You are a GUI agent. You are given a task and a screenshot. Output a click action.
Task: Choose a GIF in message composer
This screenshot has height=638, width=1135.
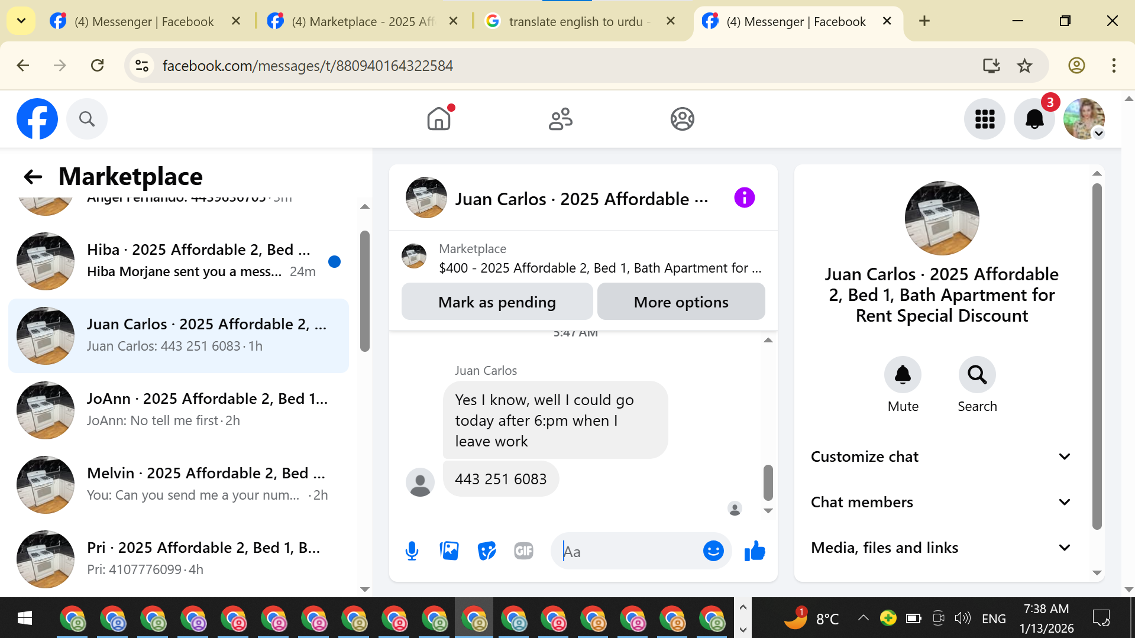click(524, 551)
